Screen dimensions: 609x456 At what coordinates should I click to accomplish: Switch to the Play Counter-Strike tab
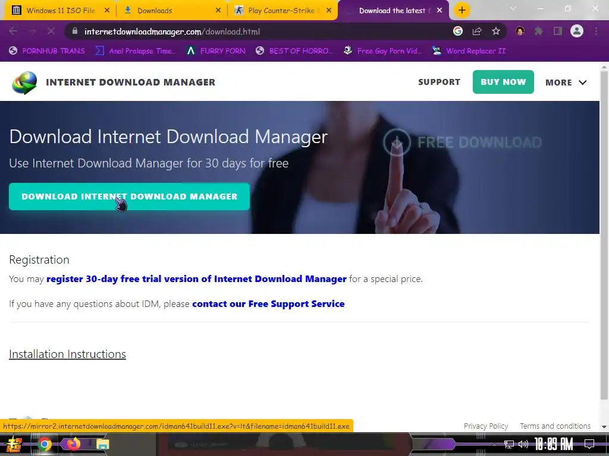click(x=282, y=11)
